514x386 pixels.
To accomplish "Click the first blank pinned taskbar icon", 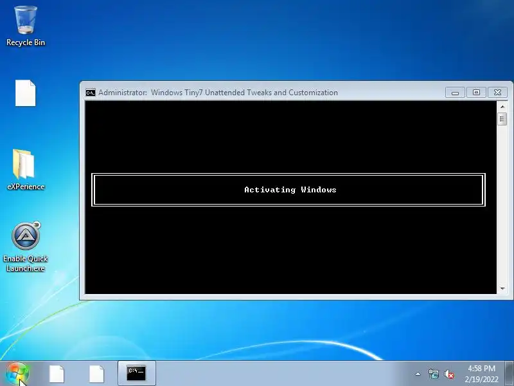I will click(x=57, y=374).
